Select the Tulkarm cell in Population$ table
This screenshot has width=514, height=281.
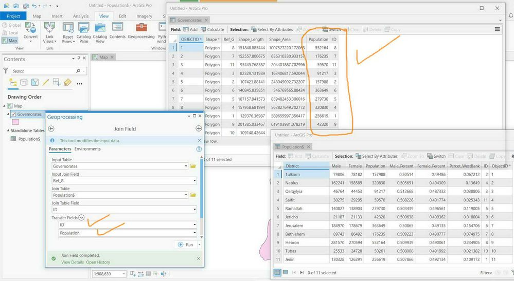(306, 174)
